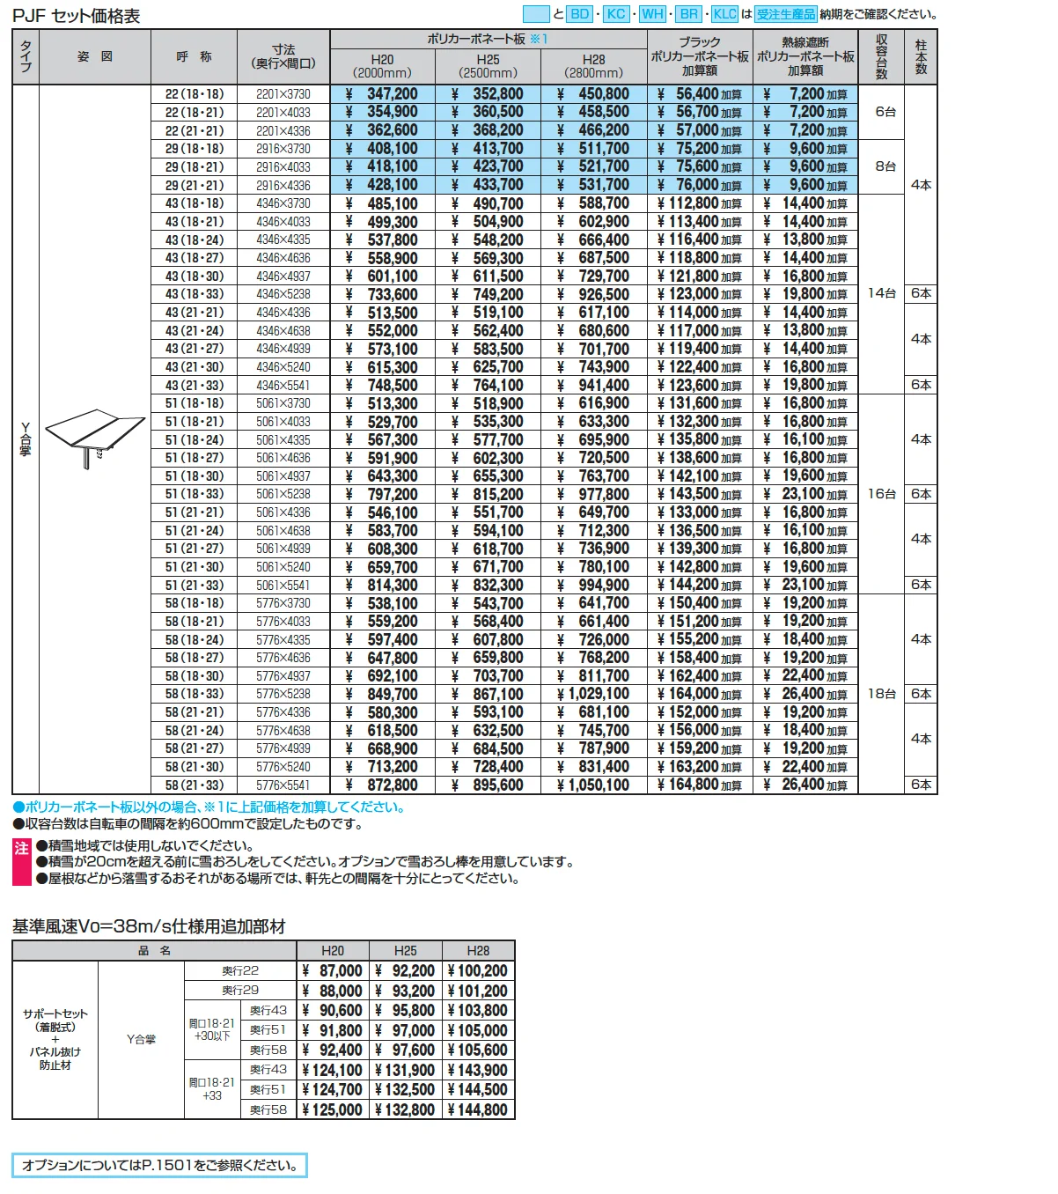Image resolution: width=1058 pixels, height=1194 pixels.
Task: Click the 熱線遮断 ポリカーボネート板 加算額 header
Action: [x=805, y=56]
